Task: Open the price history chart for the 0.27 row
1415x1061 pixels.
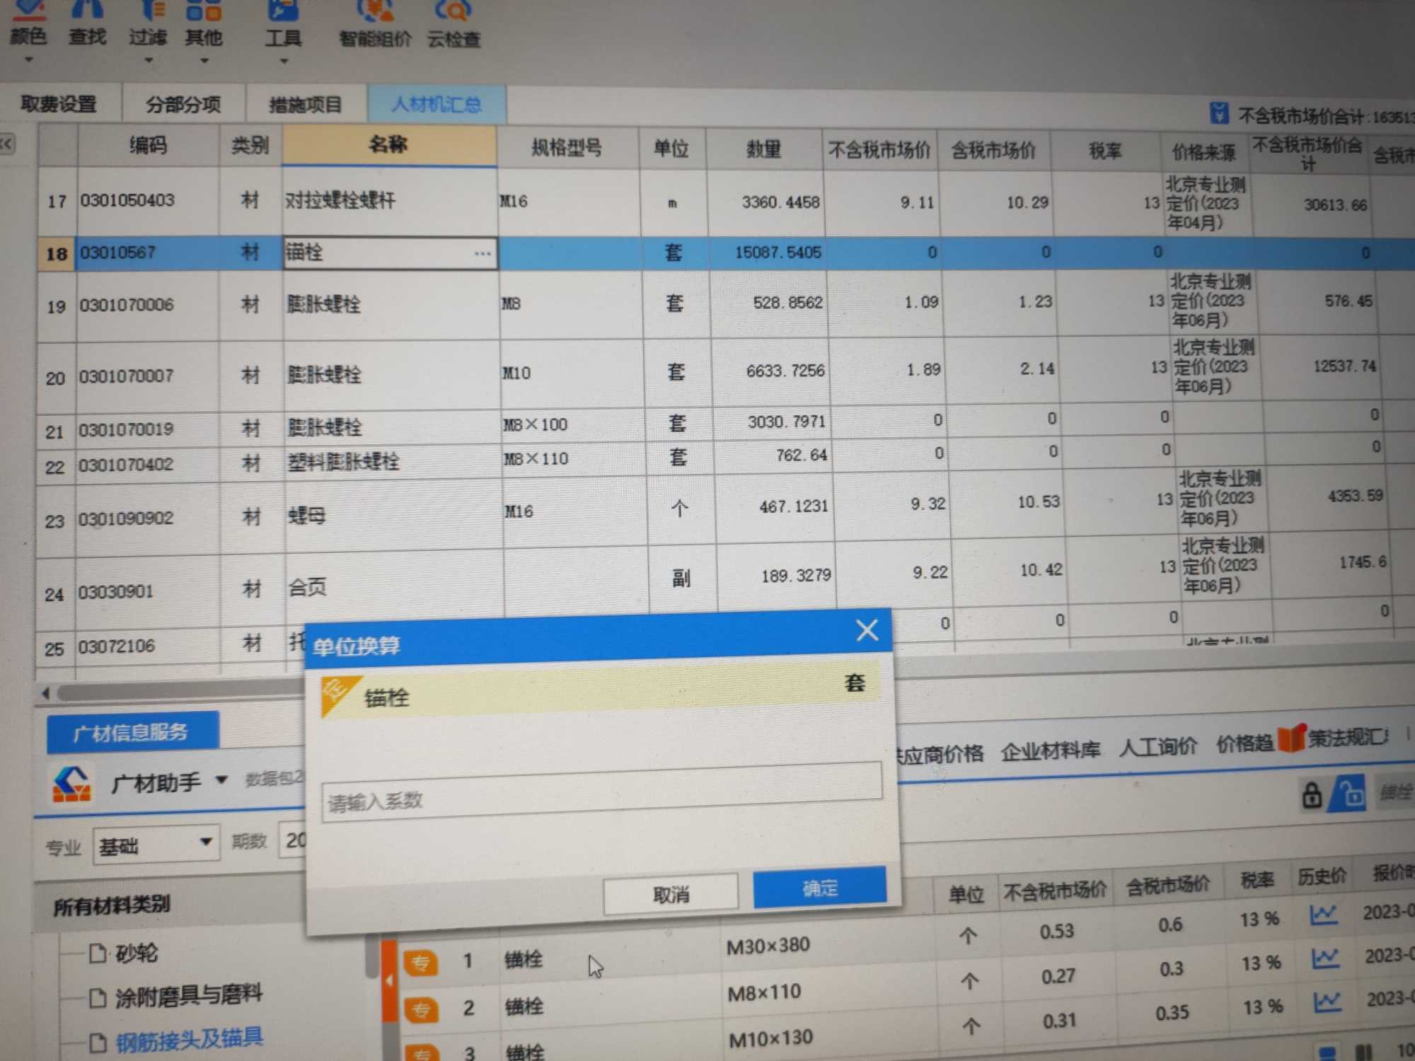Action: [x=1324, y=958]
